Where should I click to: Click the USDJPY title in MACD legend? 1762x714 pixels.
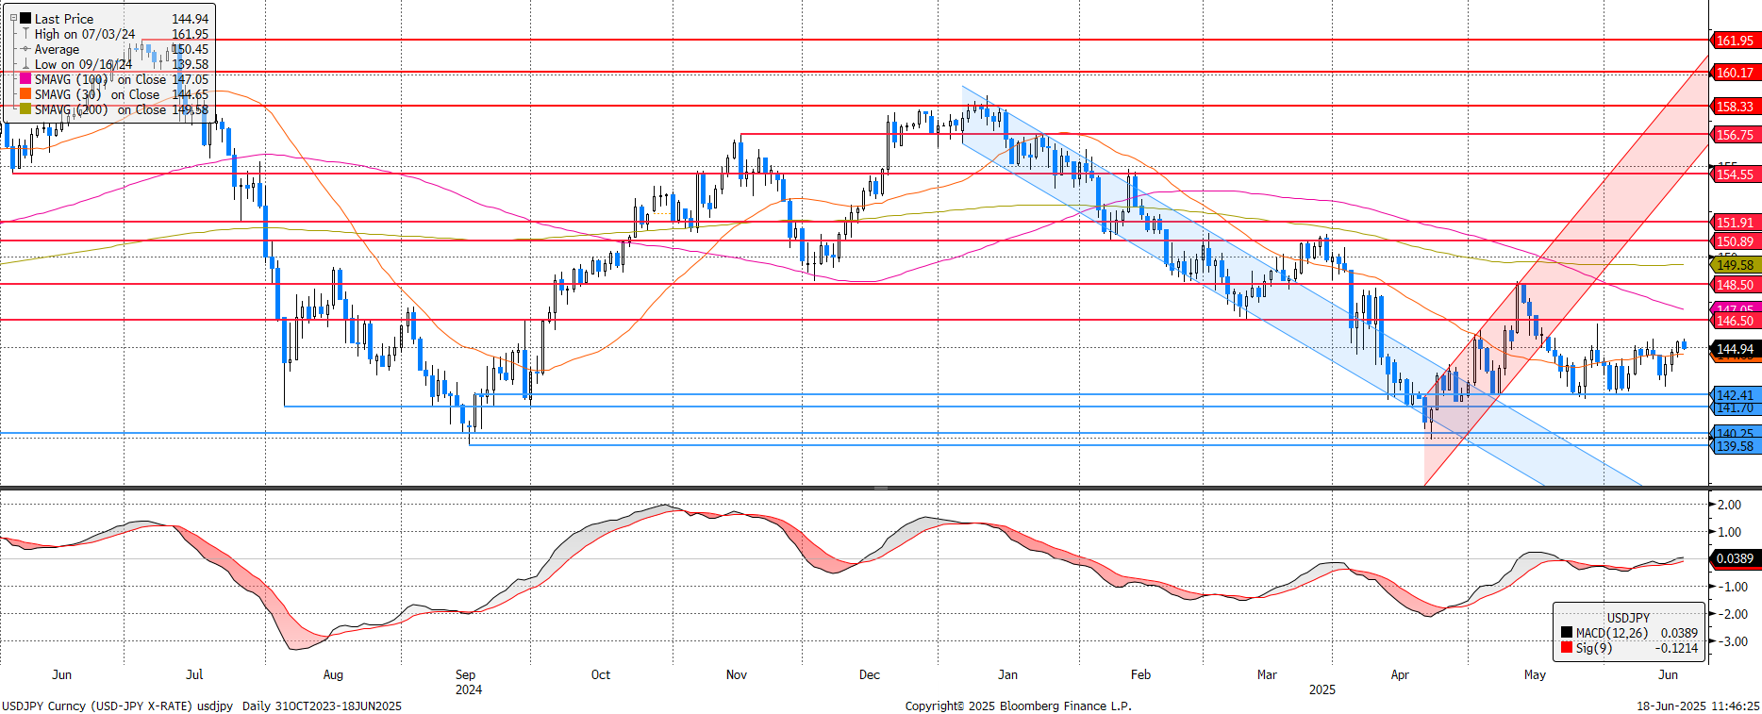1629,618
